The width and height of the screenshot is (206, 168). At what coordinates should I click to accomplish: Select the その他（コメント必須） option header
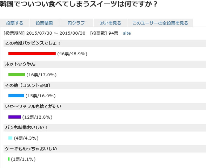tap(105, 85)
